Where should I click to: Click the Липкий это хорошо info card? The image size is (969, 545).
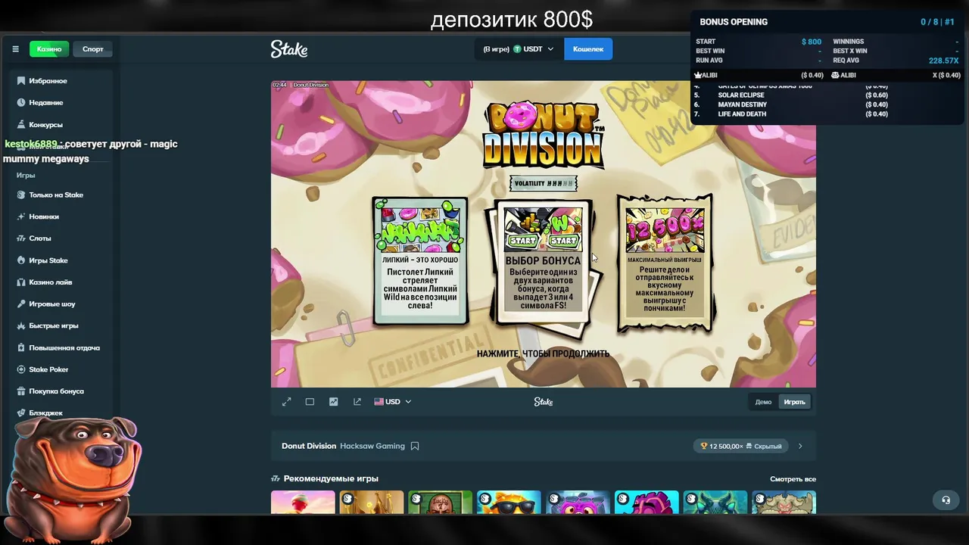420,261
